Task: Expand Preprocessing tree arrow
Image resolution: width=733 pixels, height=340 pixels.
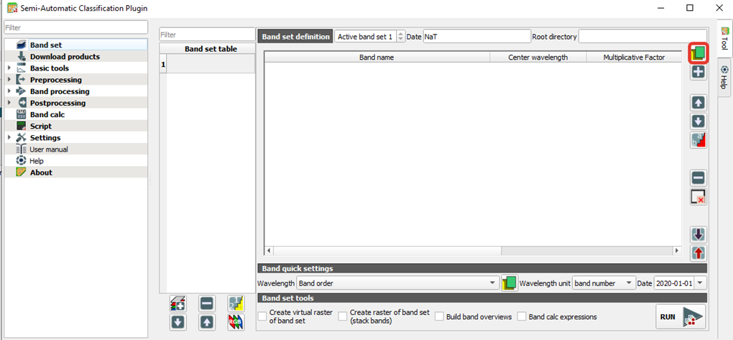Action: pyautogui.click(x=9, y=80)
